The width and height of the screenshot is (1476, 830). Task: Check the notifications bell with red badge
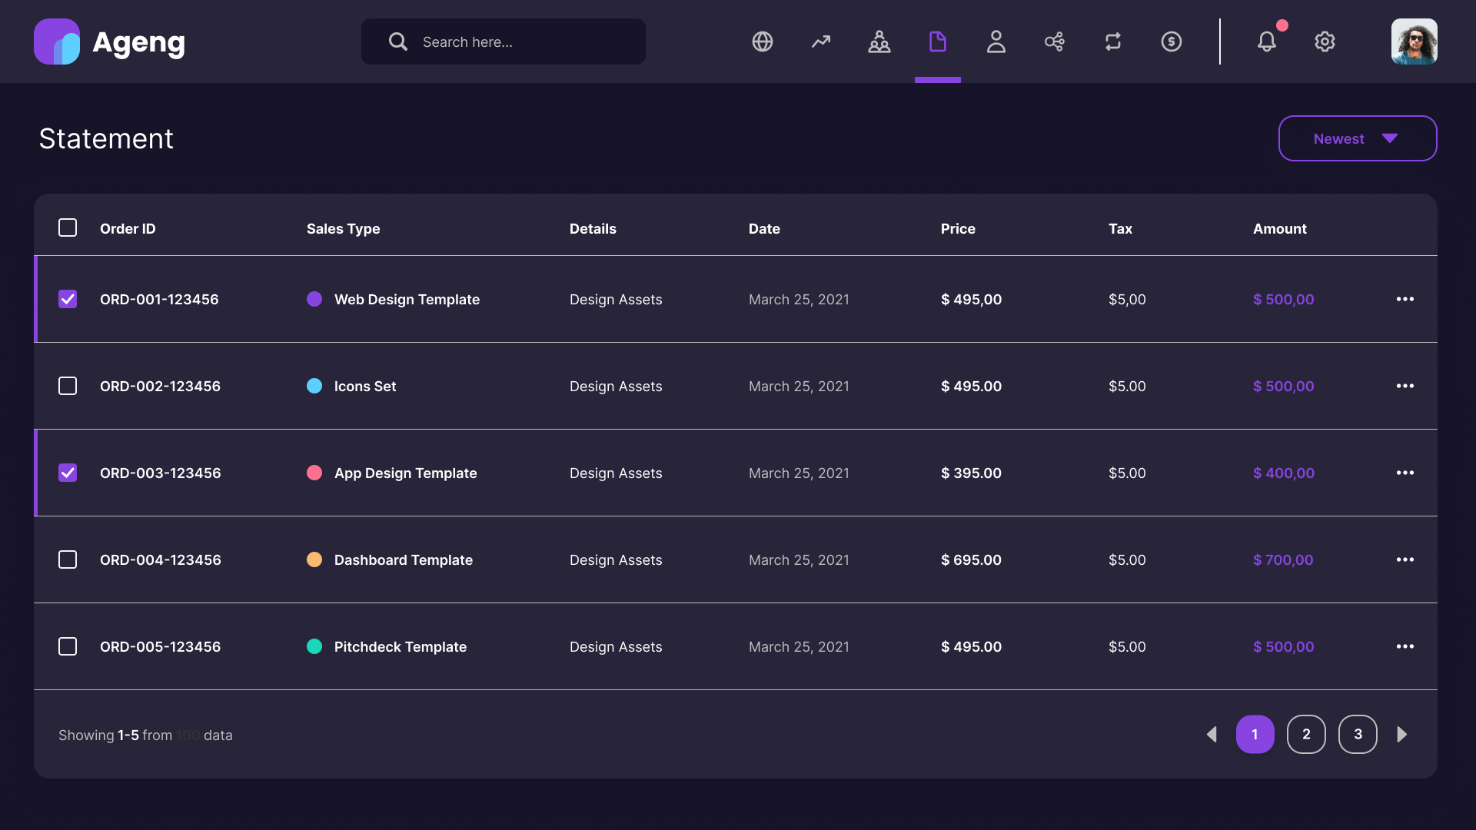click(x=1267, y=41)
